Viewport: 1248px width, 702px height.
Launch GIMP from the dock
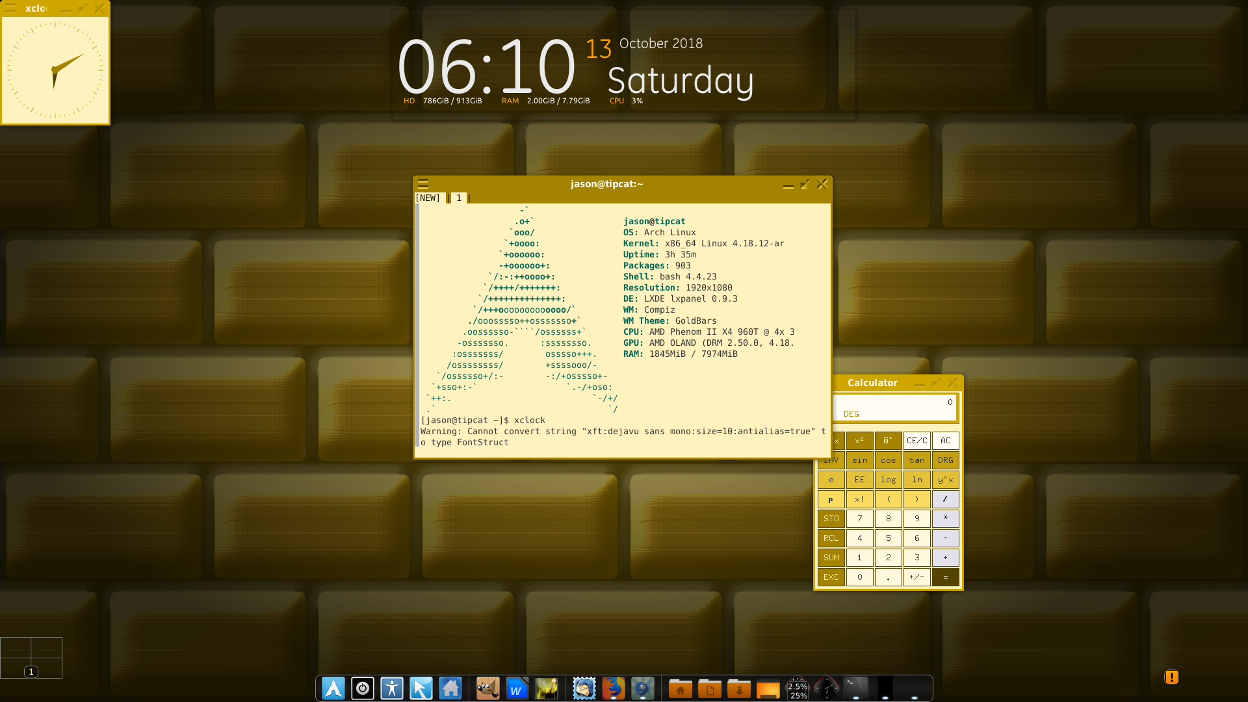tap(487, 688)
